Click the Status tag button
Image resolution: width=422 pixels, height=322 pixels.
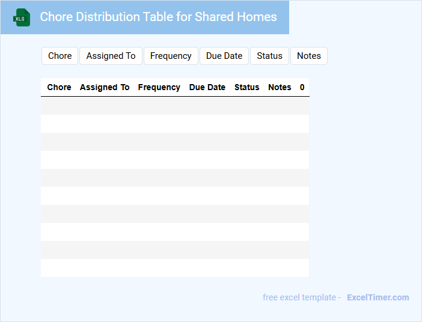pyautogui.click(x=269, y=56)
